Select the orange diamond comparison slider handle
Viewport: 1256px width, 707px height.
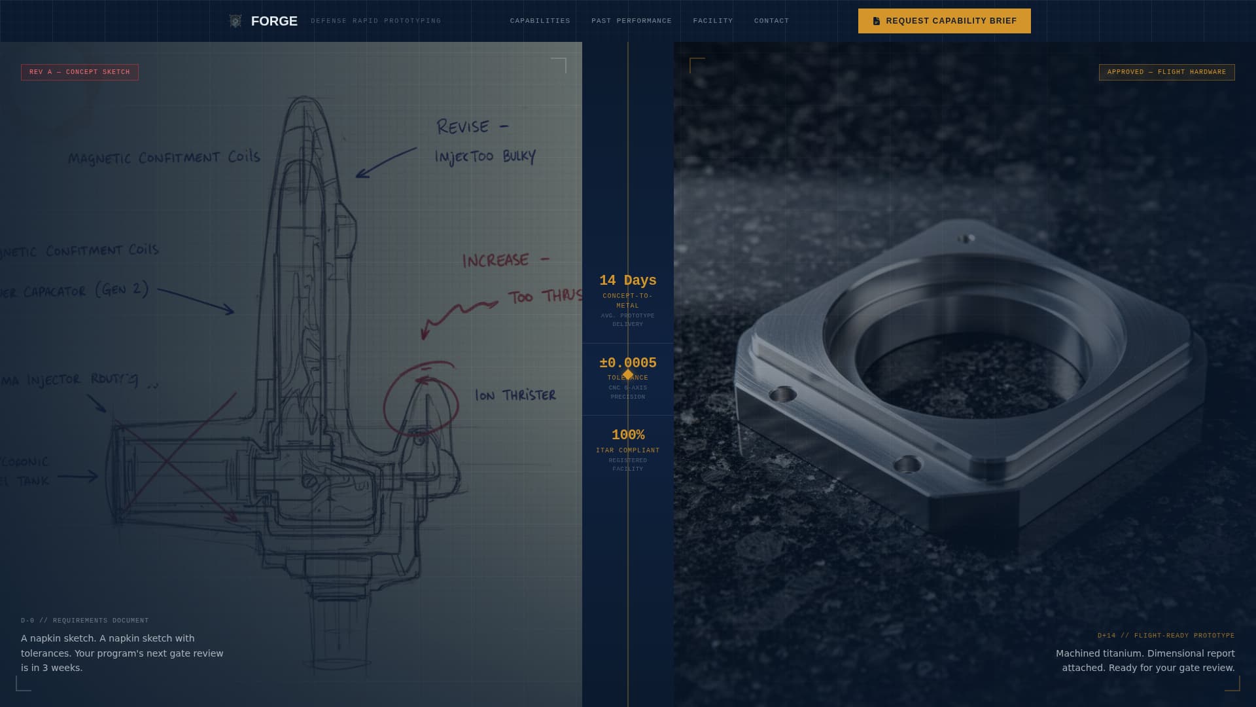click(628, 374)
